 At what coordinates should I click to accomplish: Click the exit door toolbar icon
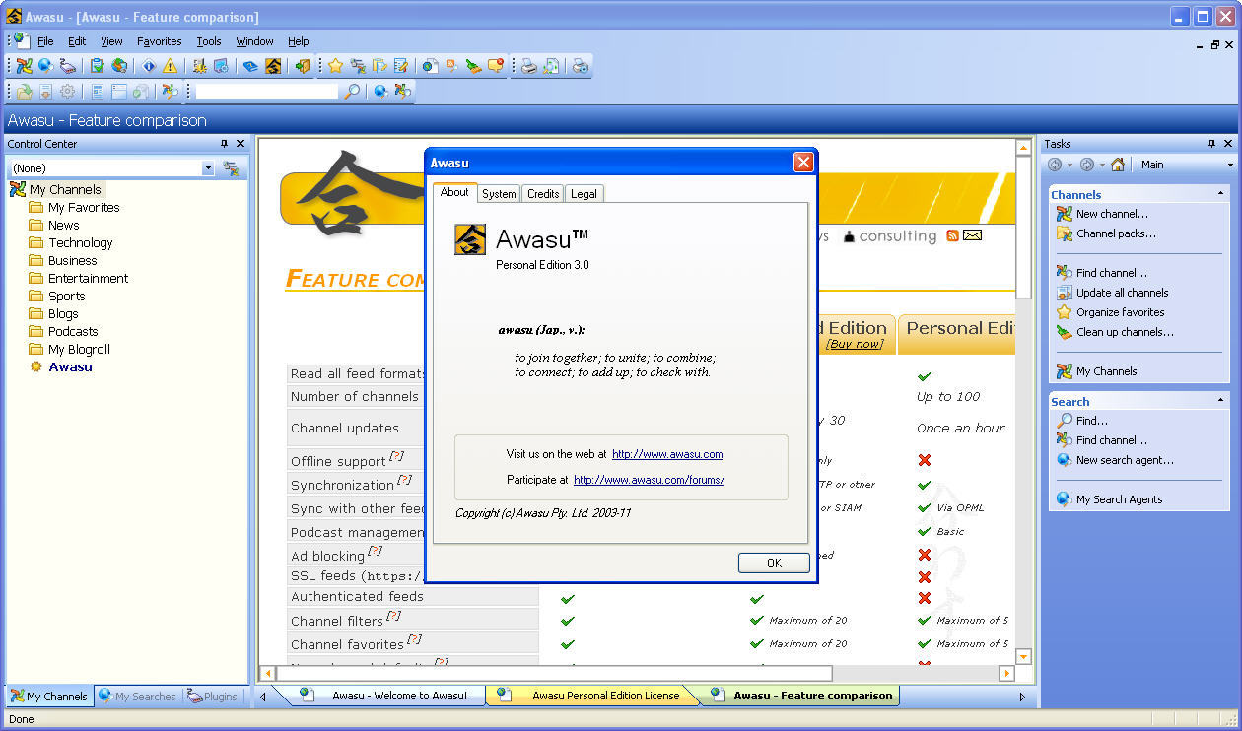303,66
